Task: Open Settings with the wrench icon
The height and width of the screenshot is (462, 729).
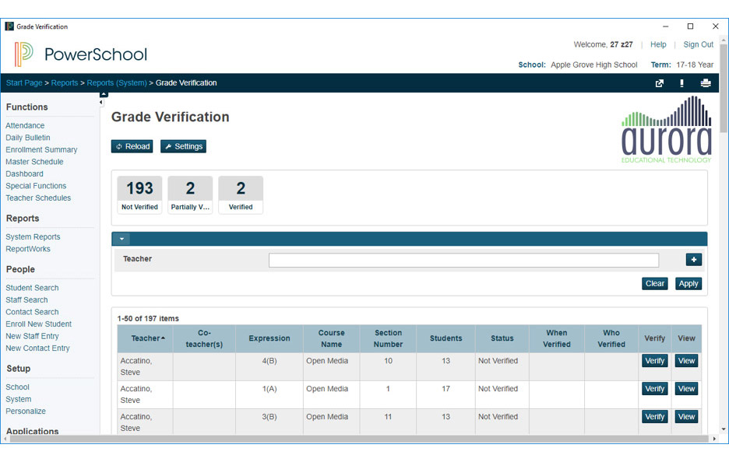Action: (183, 146)
